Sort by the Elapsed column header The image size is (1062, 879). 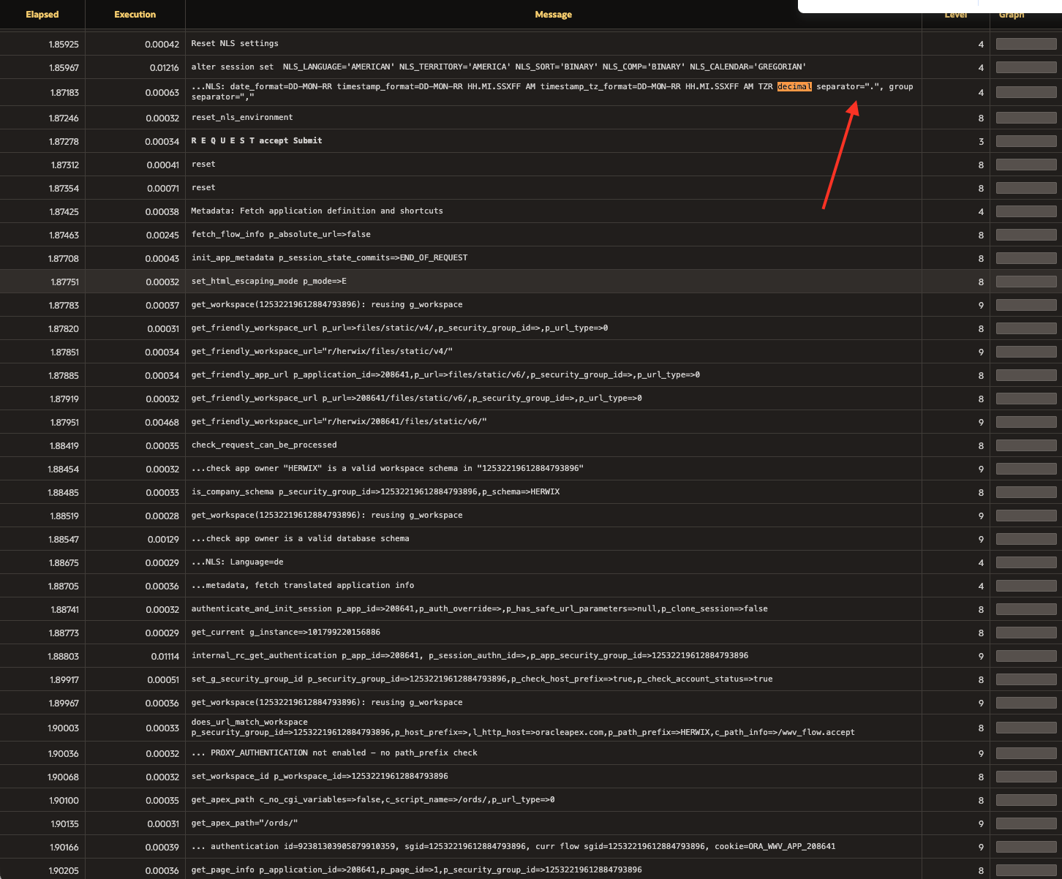[42, 15]
